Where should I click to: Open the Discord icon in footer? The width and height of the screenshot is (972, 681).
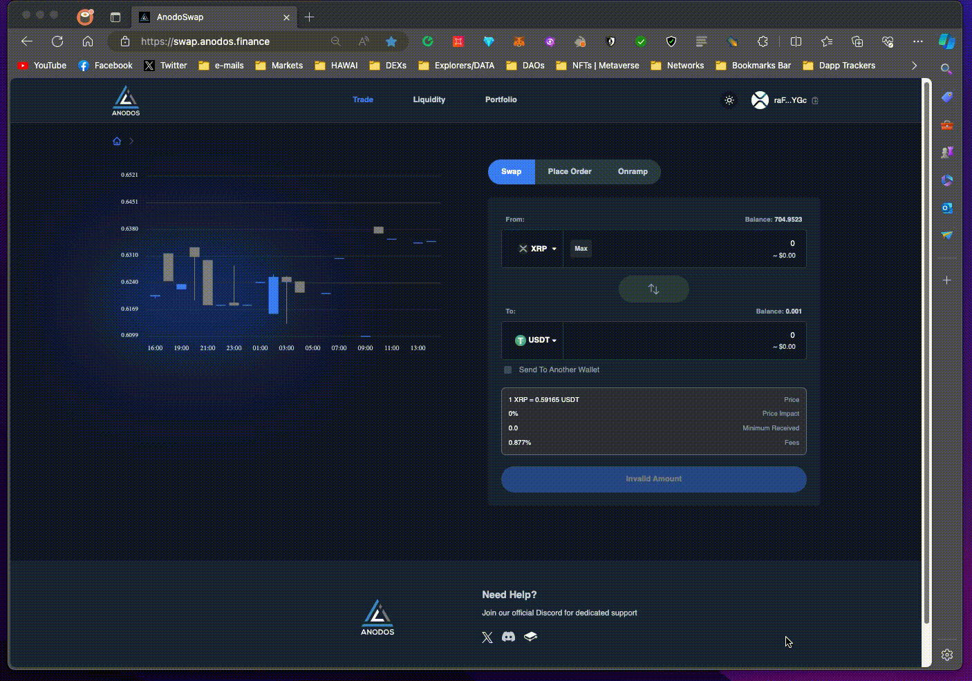coord(508,637)
